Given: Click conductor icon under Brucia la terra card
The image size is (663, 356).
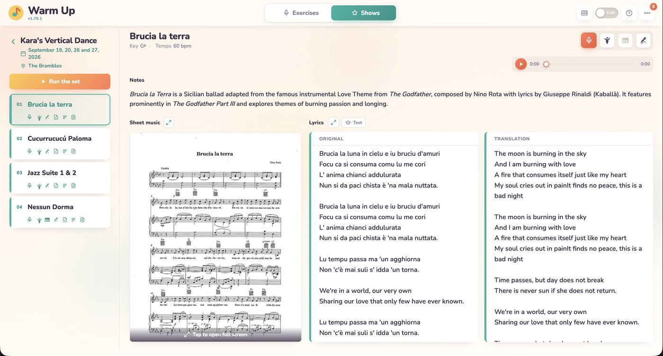Looking at the screenshot, I should click(38, 117).
